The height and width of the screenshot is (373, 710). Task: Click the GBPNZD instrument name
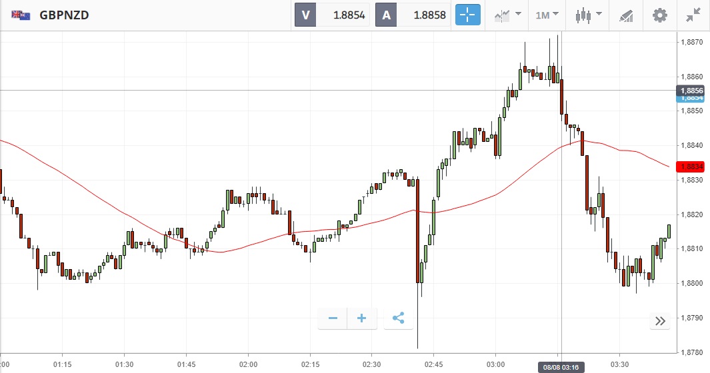coord(65,15)
